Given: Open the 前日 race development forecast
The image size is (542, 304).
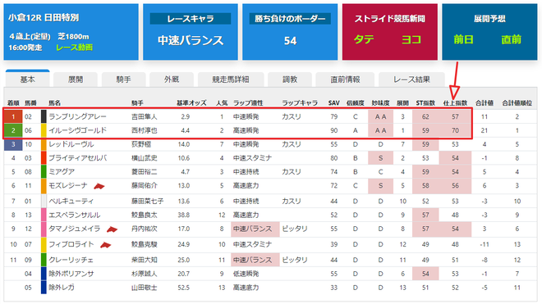Looking at the screenshot, I should click(x=463, y=39).
